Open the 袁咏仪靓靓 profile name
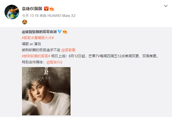This screenshot has height=117, width=172. tap(32, 9)
